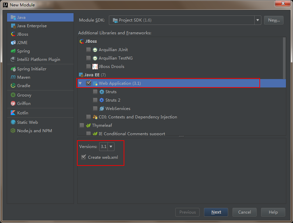Click the Kotlin icon
Image resolution: width=293 pixels, height=223 pixels.
point(13,113)
